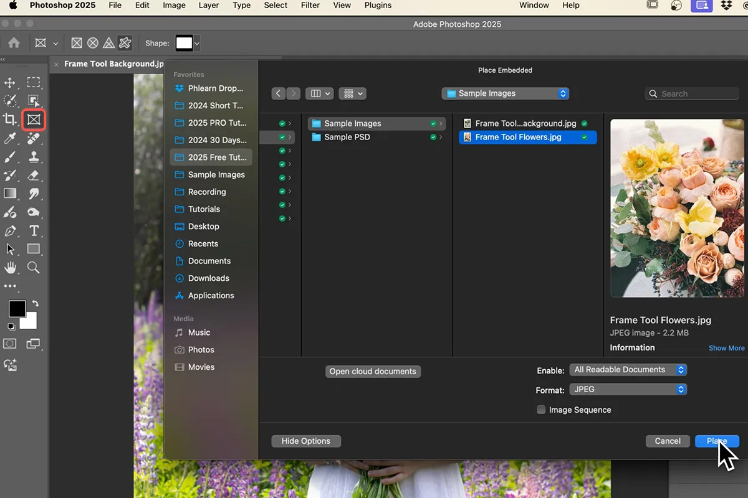The image size is (748, 498).
Task: Click the Show More link
Action: [726, 348]
